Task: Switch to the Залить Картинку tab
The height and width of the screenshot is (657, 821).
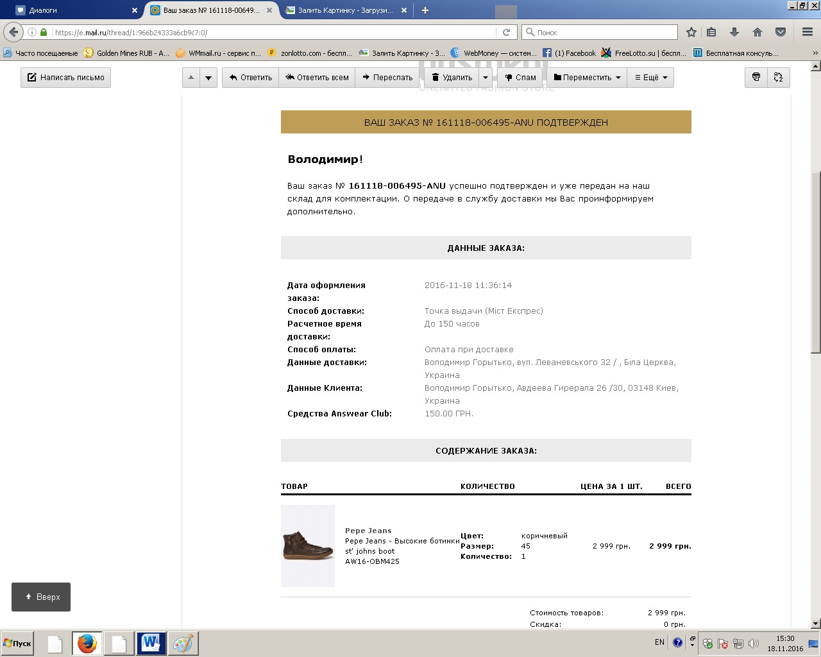Action: (x=346, y=10)
